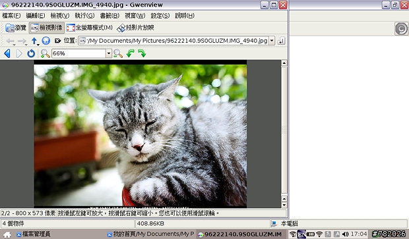Zoom in with the magnifier plus icon
The height and width of the screenshot is (239, 409).
point(45,53)
